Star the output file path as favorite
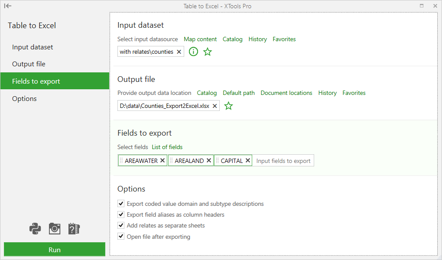 coord(228,105)
